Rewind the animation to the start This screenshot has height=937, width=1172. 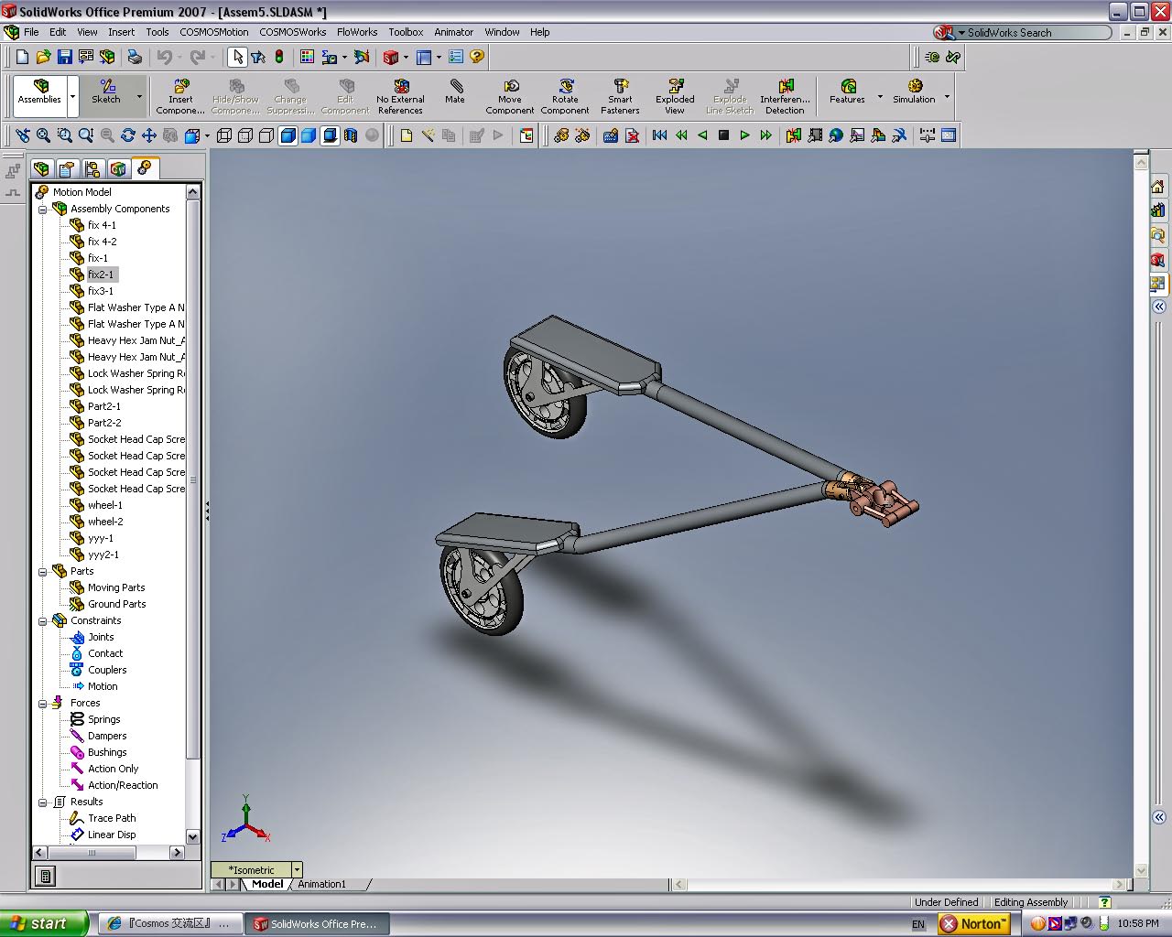(659, 135)
